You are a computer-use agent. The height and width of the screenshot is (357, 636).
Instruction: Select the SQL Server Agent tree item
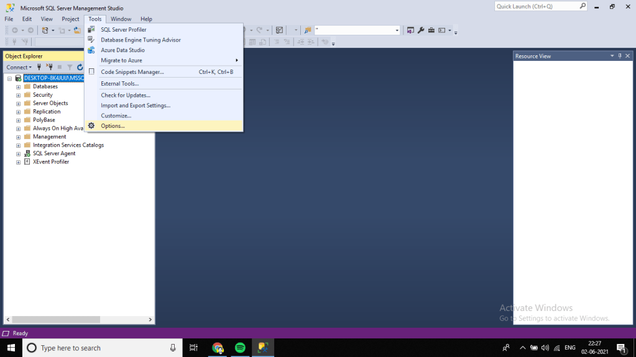pyautogui.click(x=54, y=153)
